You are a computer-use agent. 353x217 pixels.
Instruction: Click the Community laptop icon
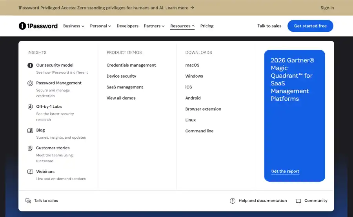coord(298,201)
